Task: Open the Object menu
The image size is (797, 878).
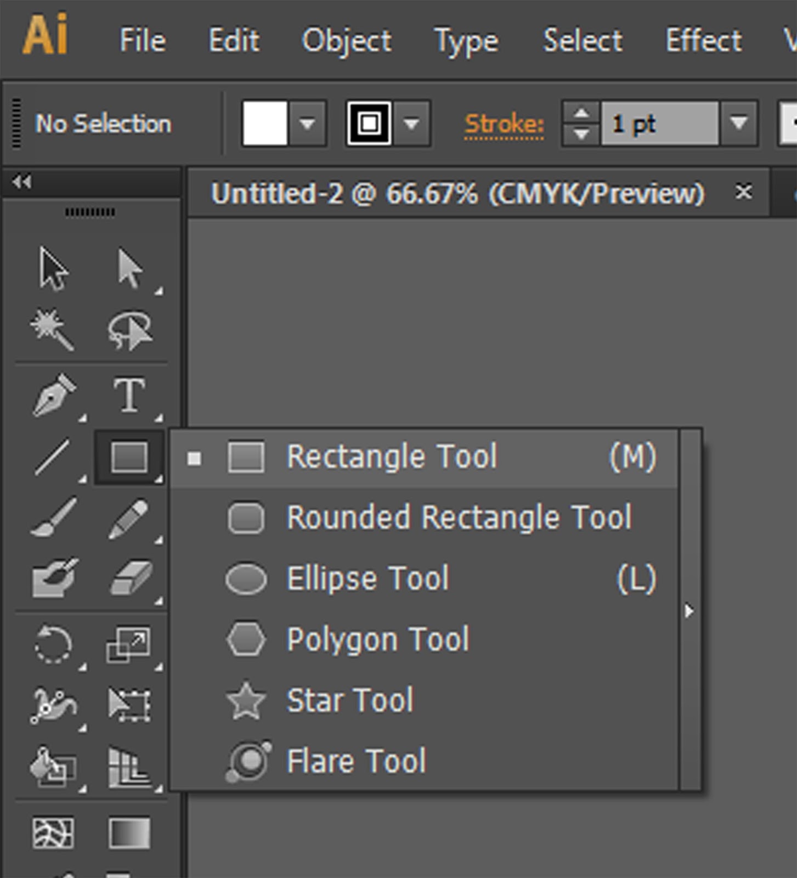Action: pyautogui.click(x=347, y=41)
